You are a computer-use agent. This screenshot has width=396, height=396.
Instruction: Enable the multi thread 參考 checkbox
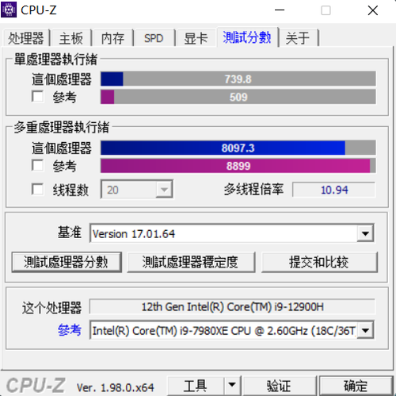click(37, 165)
